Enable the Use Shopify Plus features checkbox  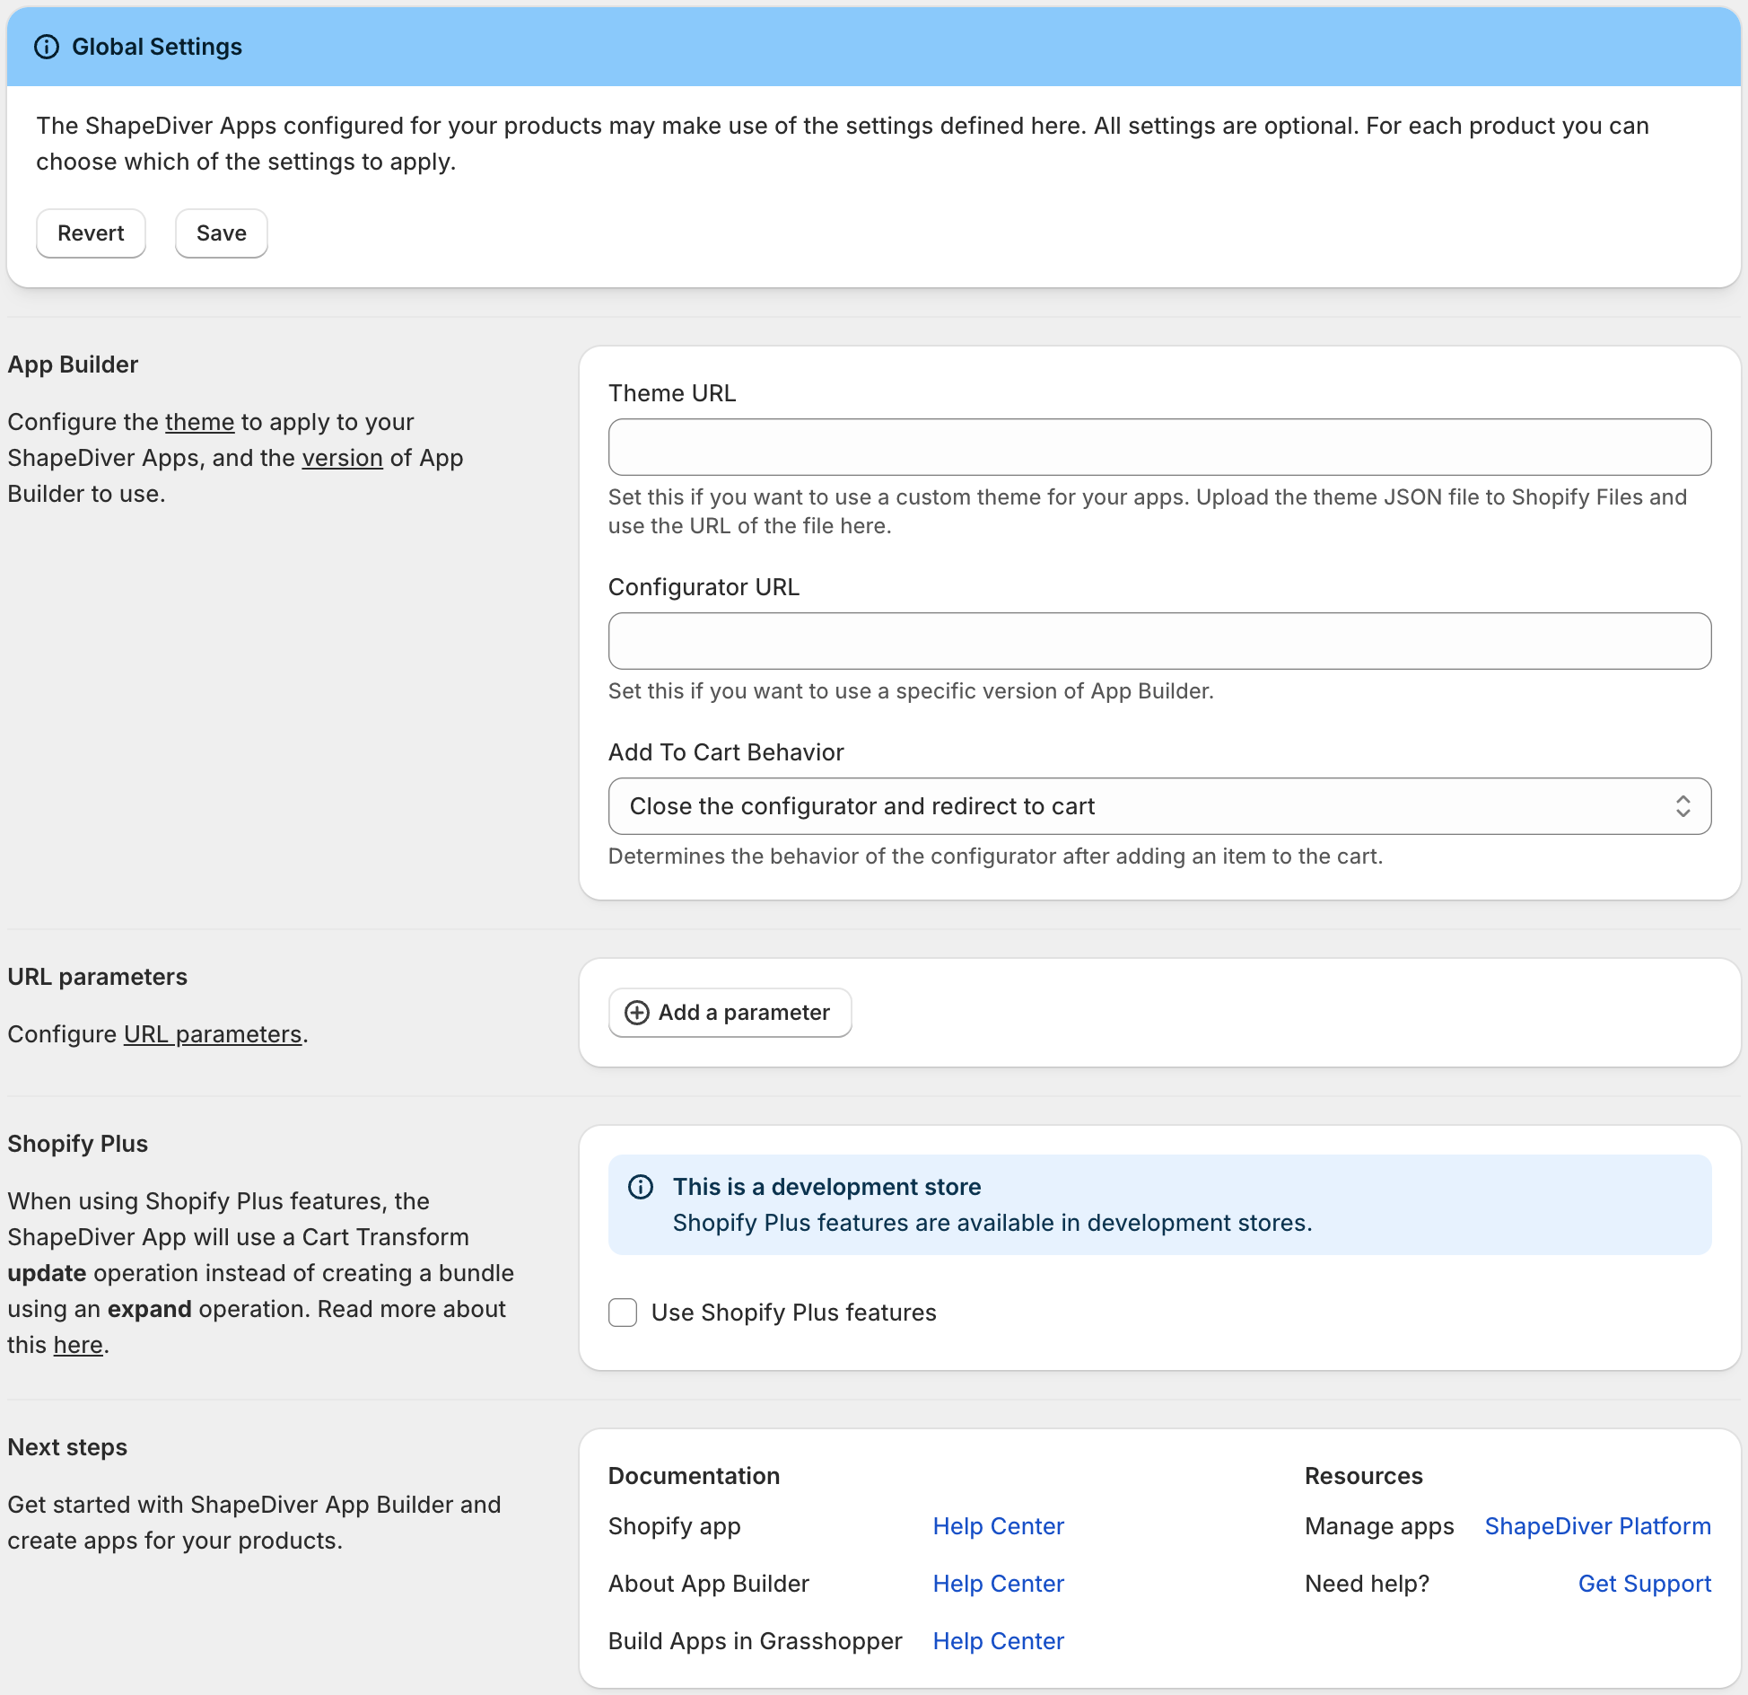coord(623,1313)
